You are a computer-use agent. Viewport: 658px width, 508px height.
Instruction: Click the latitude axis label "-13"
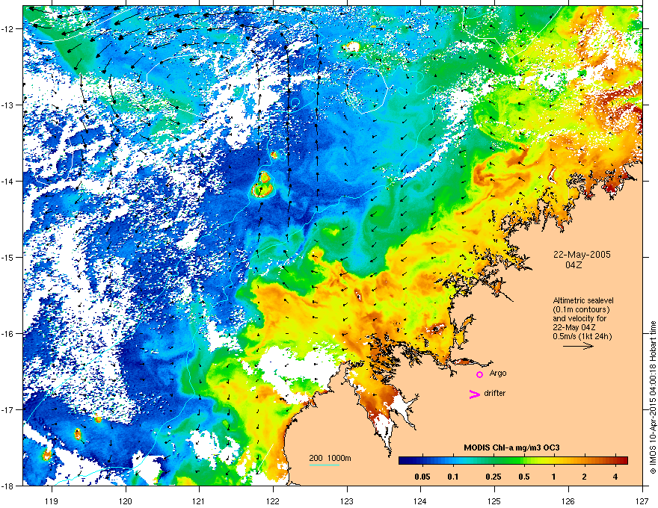point(7,105)
